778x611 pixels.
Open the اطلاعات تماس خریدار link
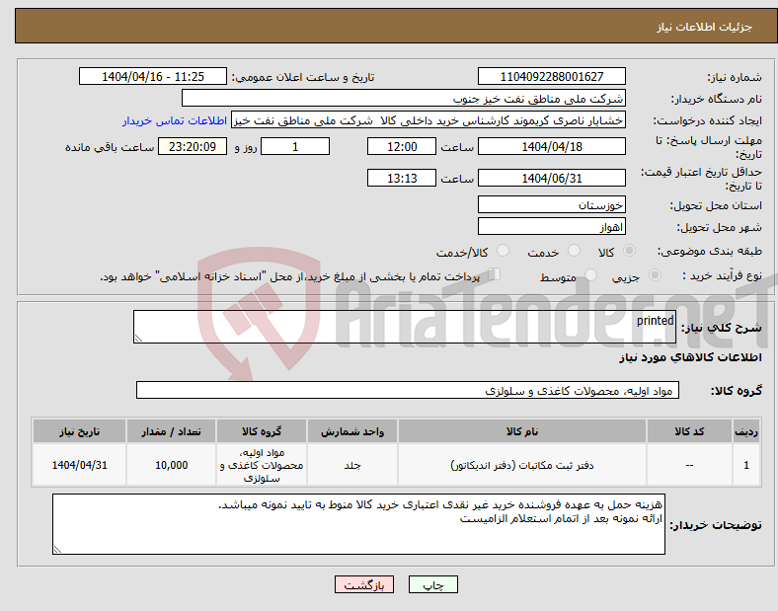click(175, 120)
